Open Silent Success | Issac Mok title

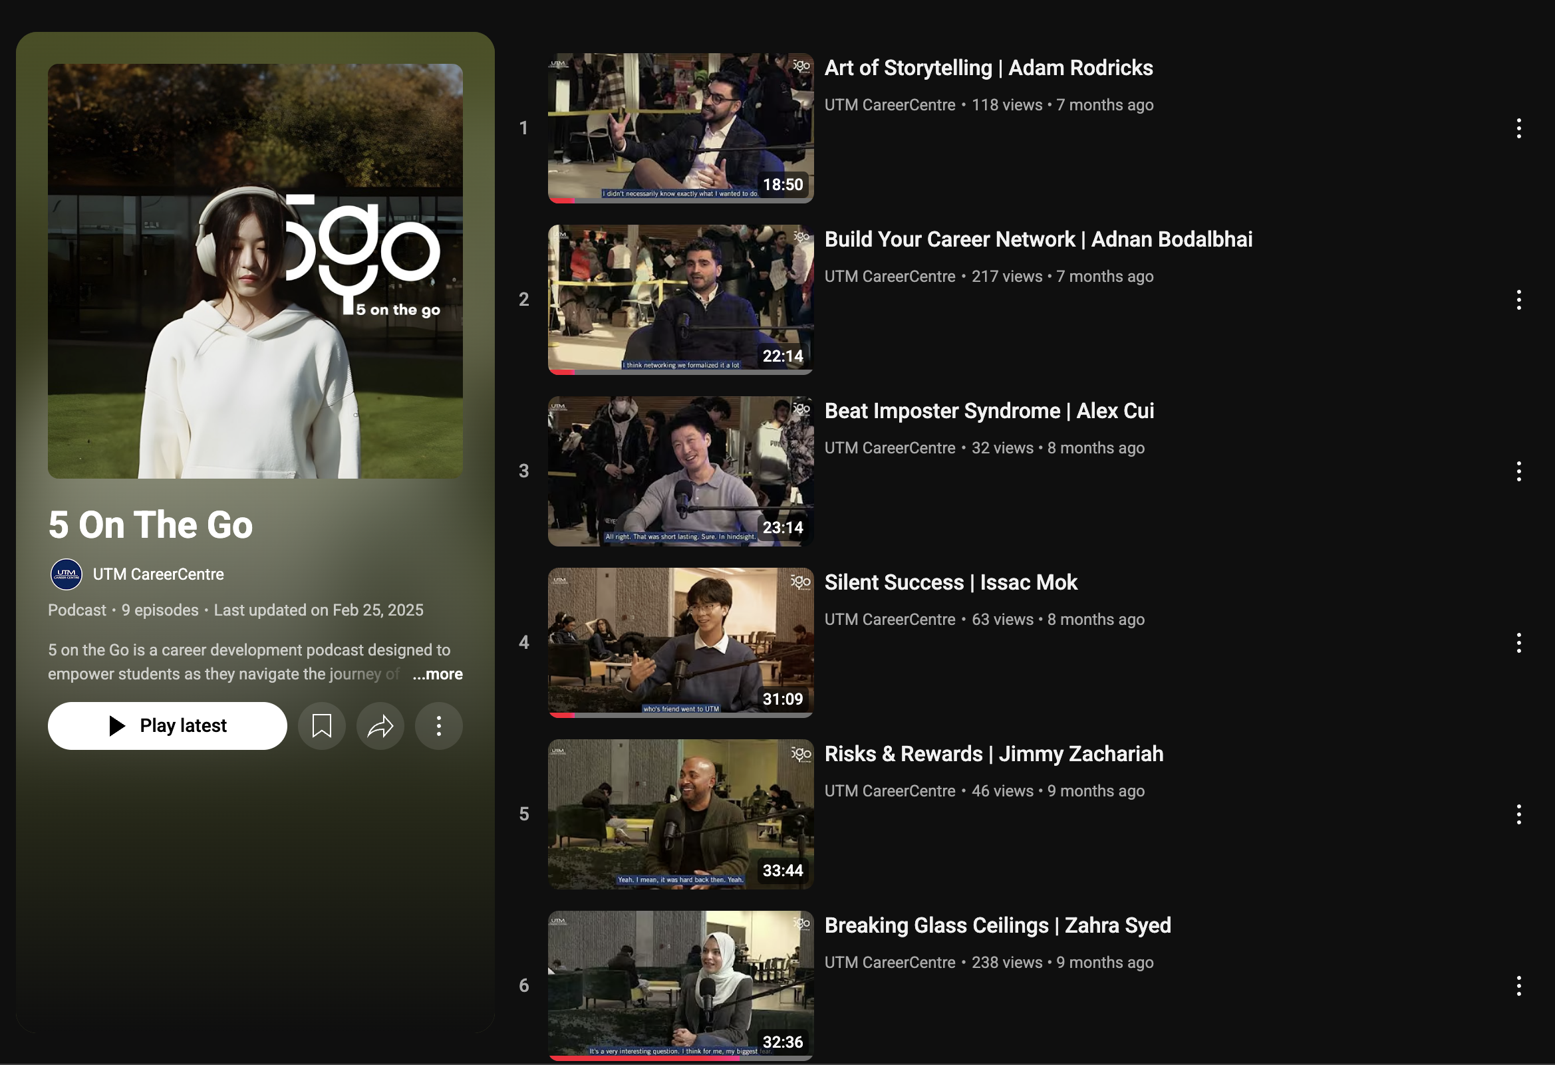pyautogui.click(x=950, y=582)
